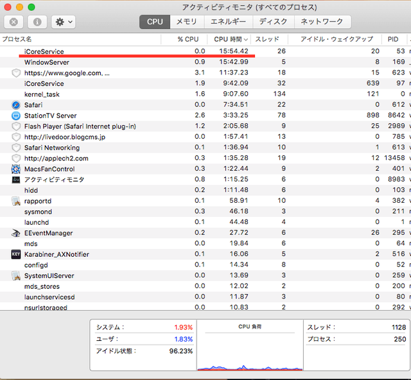Click the CPU 負荷 graph
This screenshot has height=380, width=411.
(x=250, y=351)
